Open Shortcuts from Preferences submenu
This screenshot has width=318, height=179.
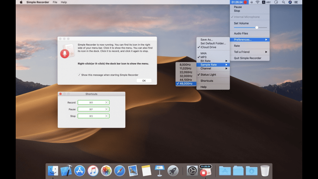coord(213,81)
